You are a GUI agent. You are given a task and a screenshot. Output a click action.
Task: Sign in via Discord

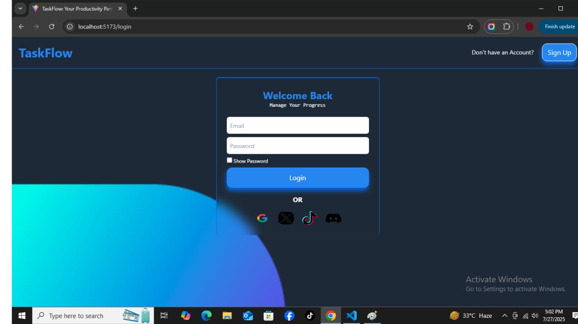pos(333,218)
